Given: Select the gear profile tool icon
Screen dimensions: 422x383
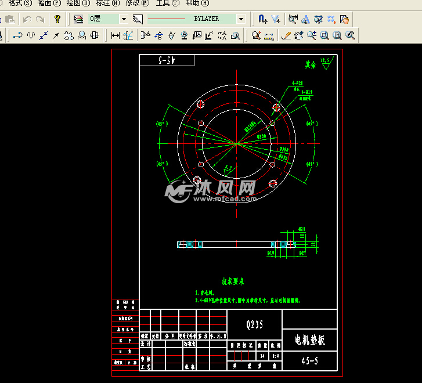Looking at the screenshot, I should point(69,35).
